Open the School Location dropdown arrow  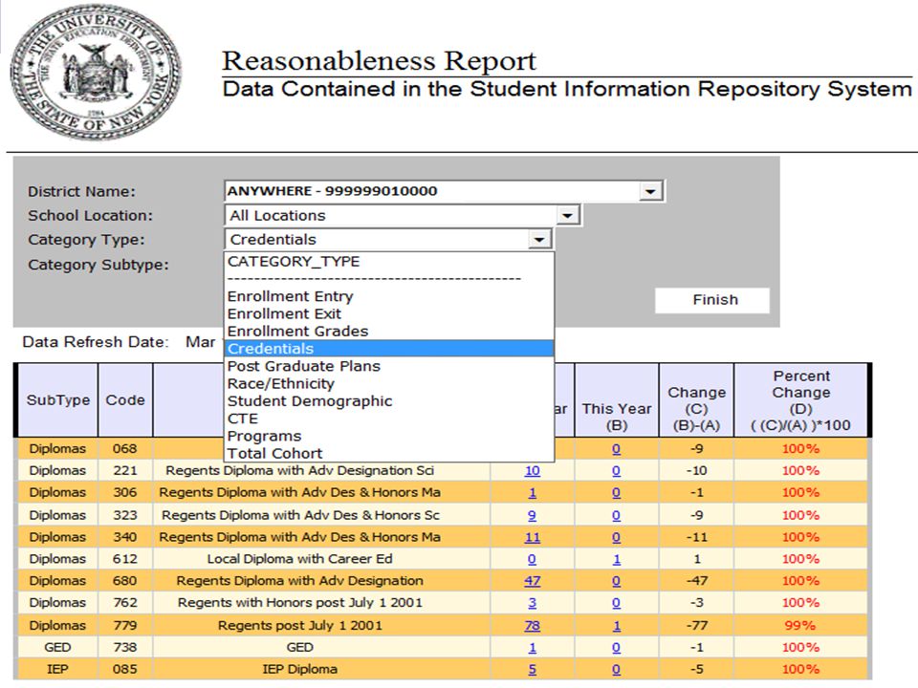tap(567, 215)
